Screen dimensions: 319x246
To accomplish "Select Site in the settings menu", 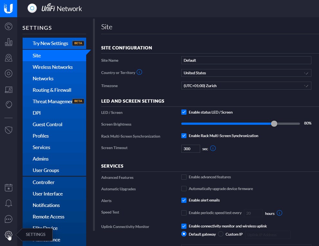I will (54, 56).
